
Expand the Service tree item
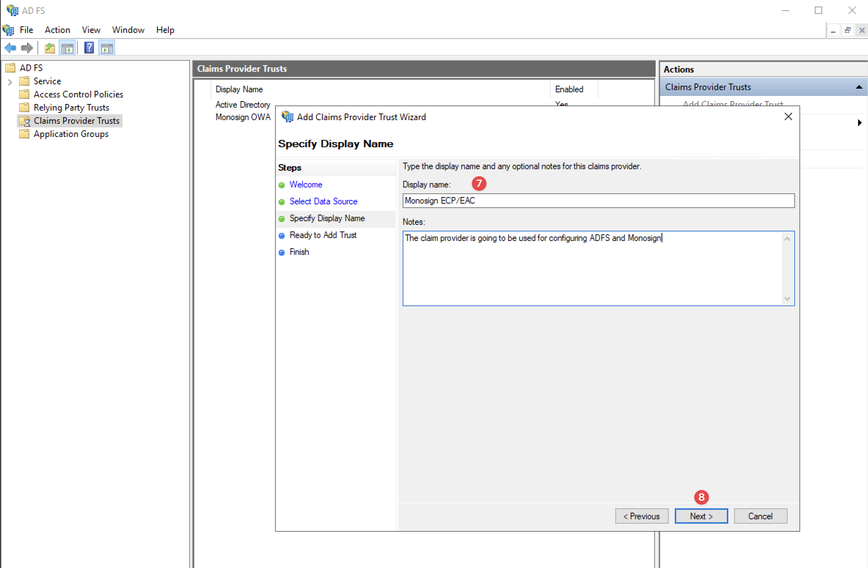(10, 81)
